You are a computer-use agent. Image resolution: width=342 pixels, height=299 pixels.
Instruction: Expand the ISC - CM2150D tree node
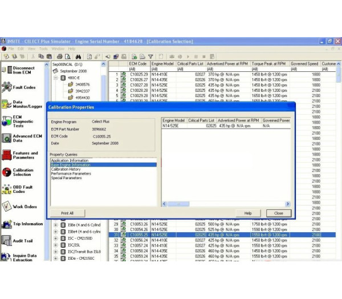point(56,238)
